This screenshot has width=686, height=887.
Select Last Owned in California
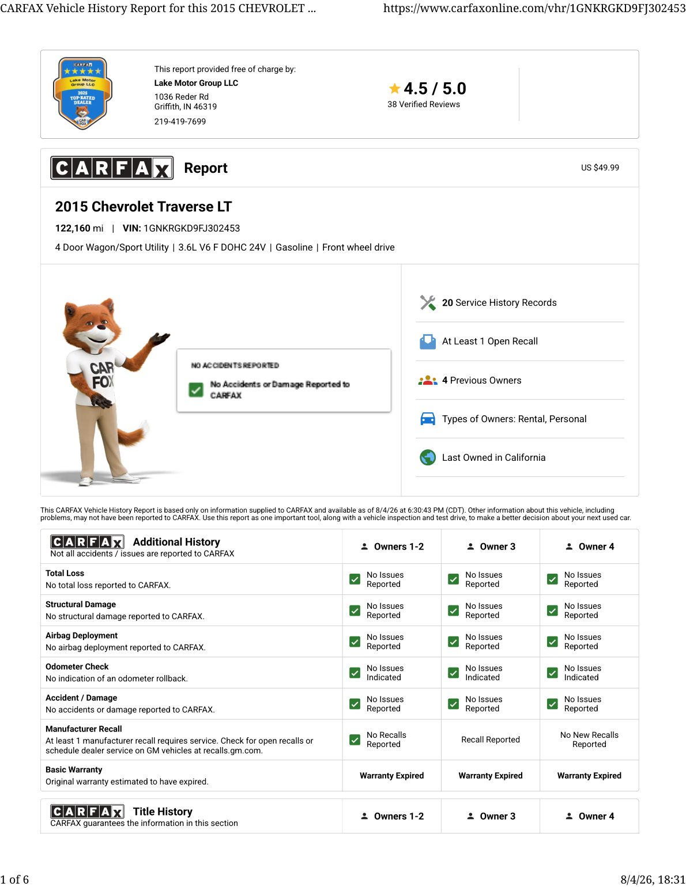coord(493,457)
